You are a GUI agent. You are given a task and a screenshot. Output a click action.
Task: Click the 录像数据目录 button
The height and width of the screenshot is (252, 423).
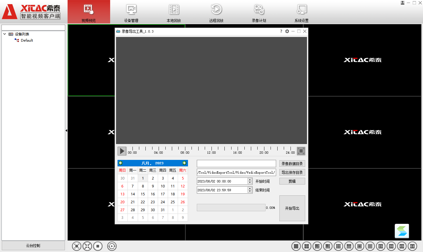(292, 164)
